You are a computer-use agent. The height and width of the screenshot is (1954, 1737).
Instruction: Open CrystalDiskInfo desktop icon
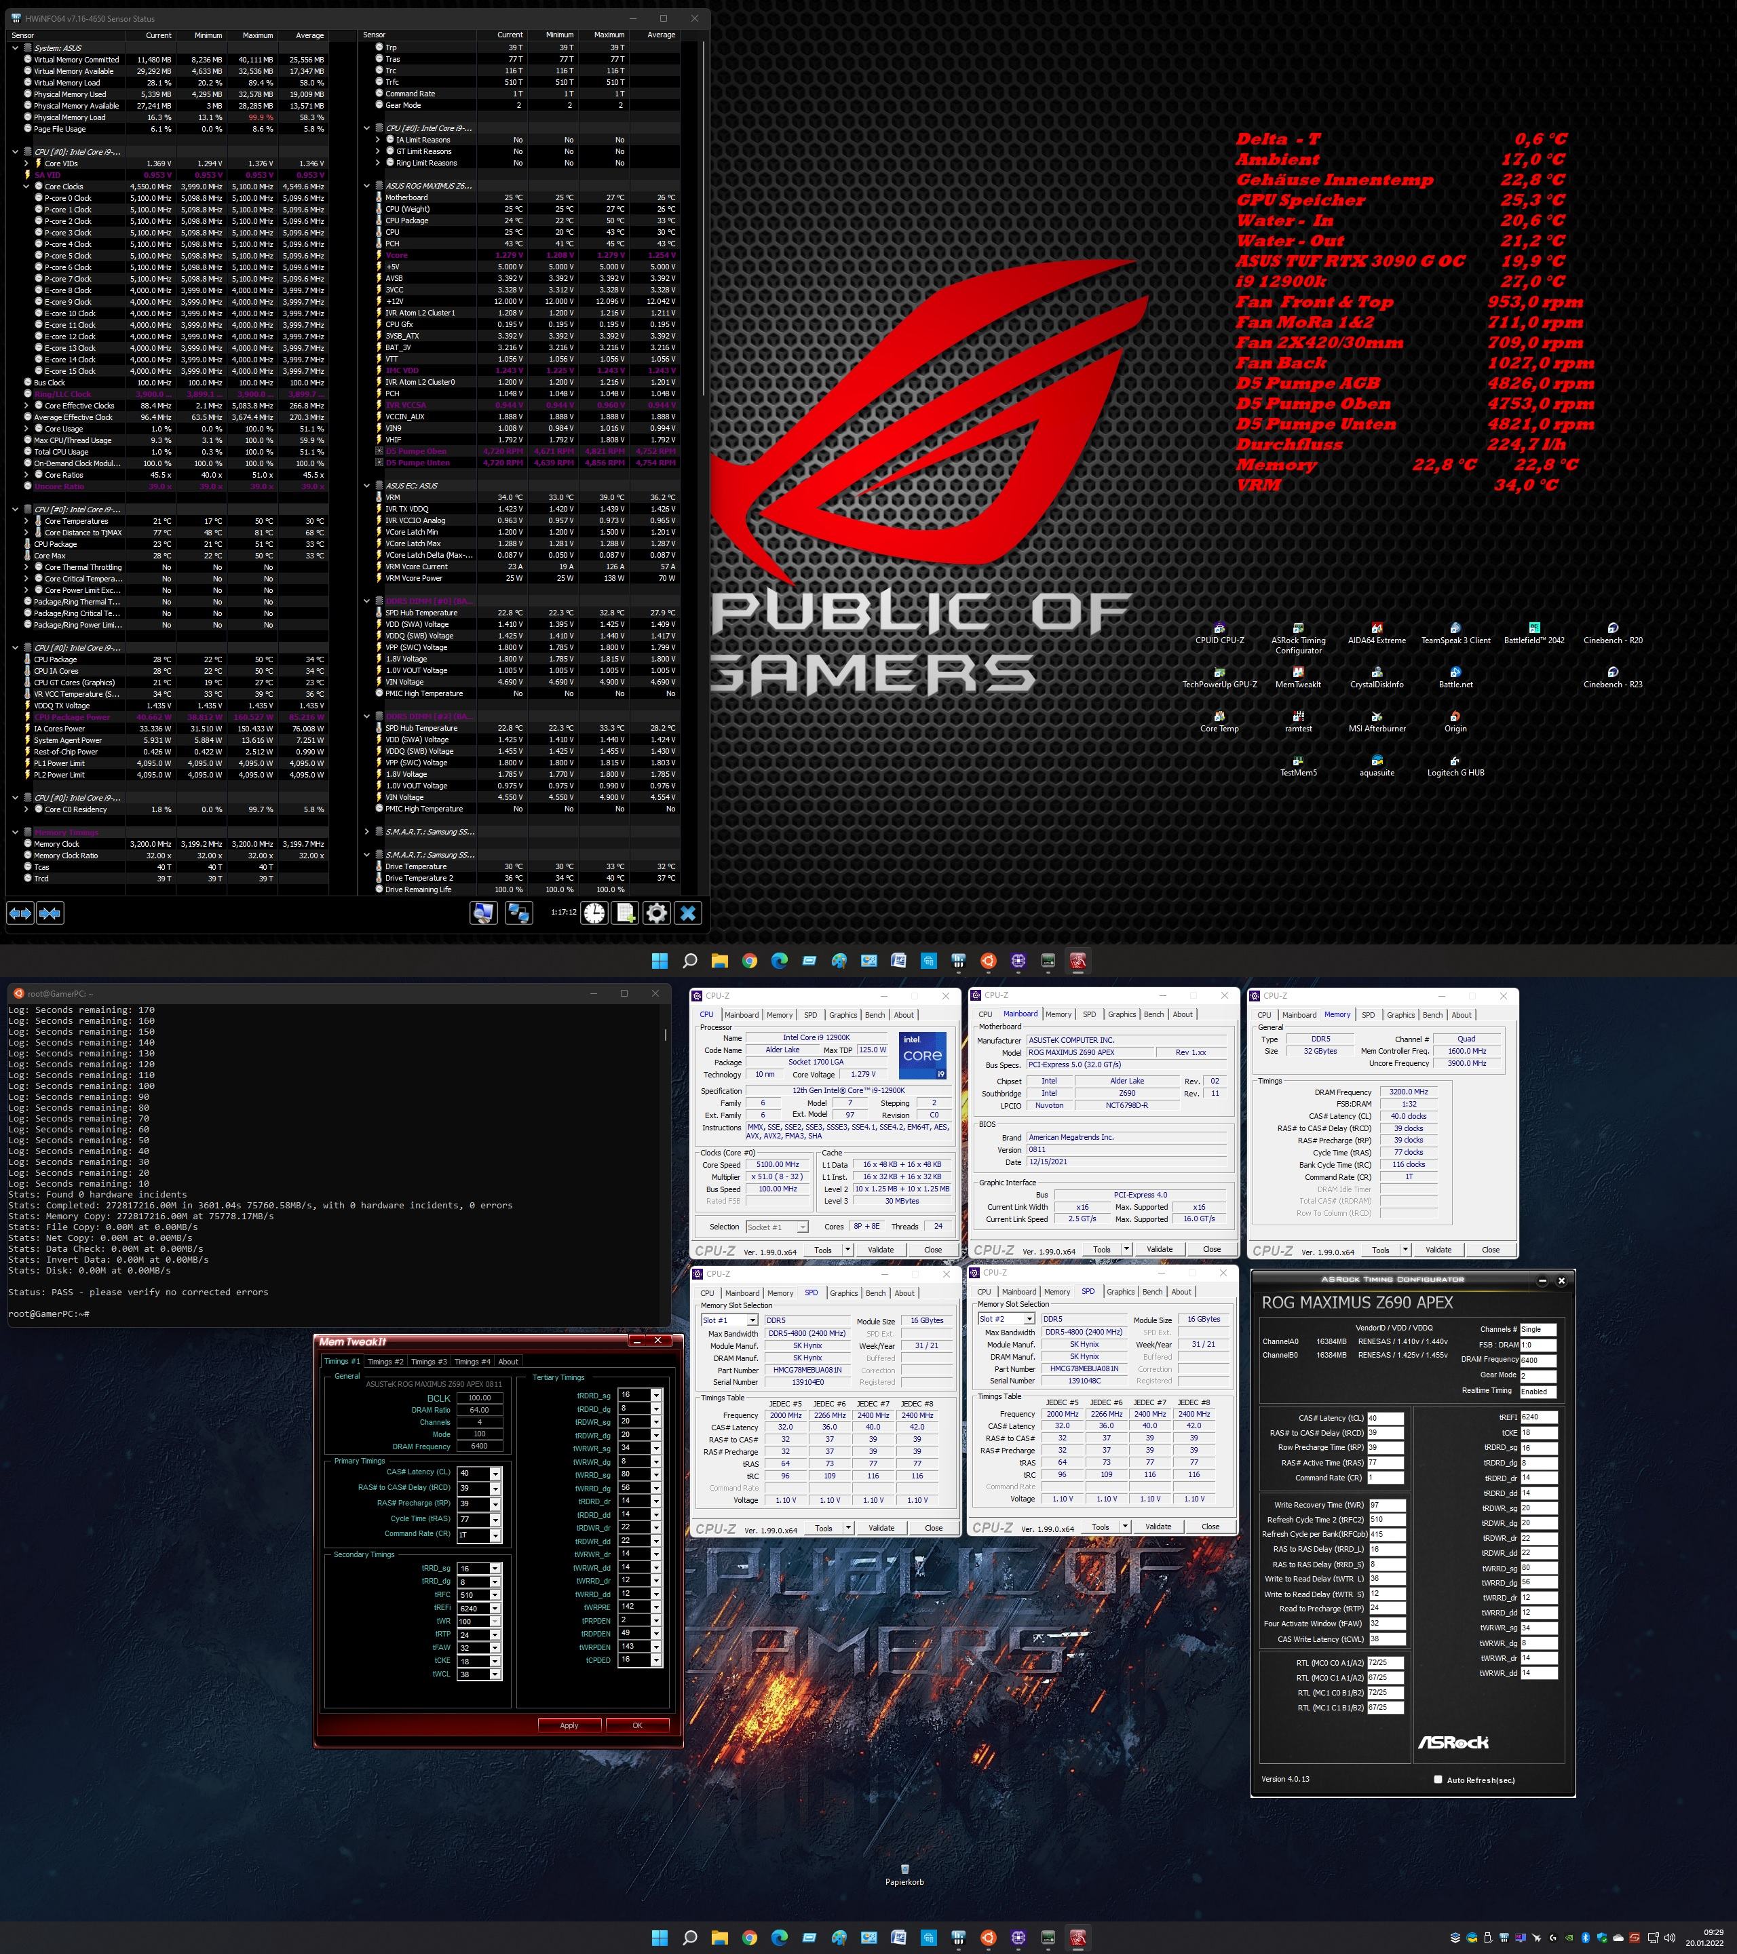click(x=1377, y=677)
